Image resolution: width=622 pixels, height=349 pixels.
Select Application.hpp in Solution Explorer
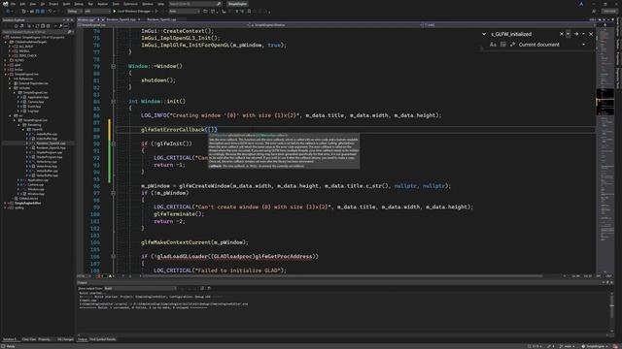[x=39, y=97]
